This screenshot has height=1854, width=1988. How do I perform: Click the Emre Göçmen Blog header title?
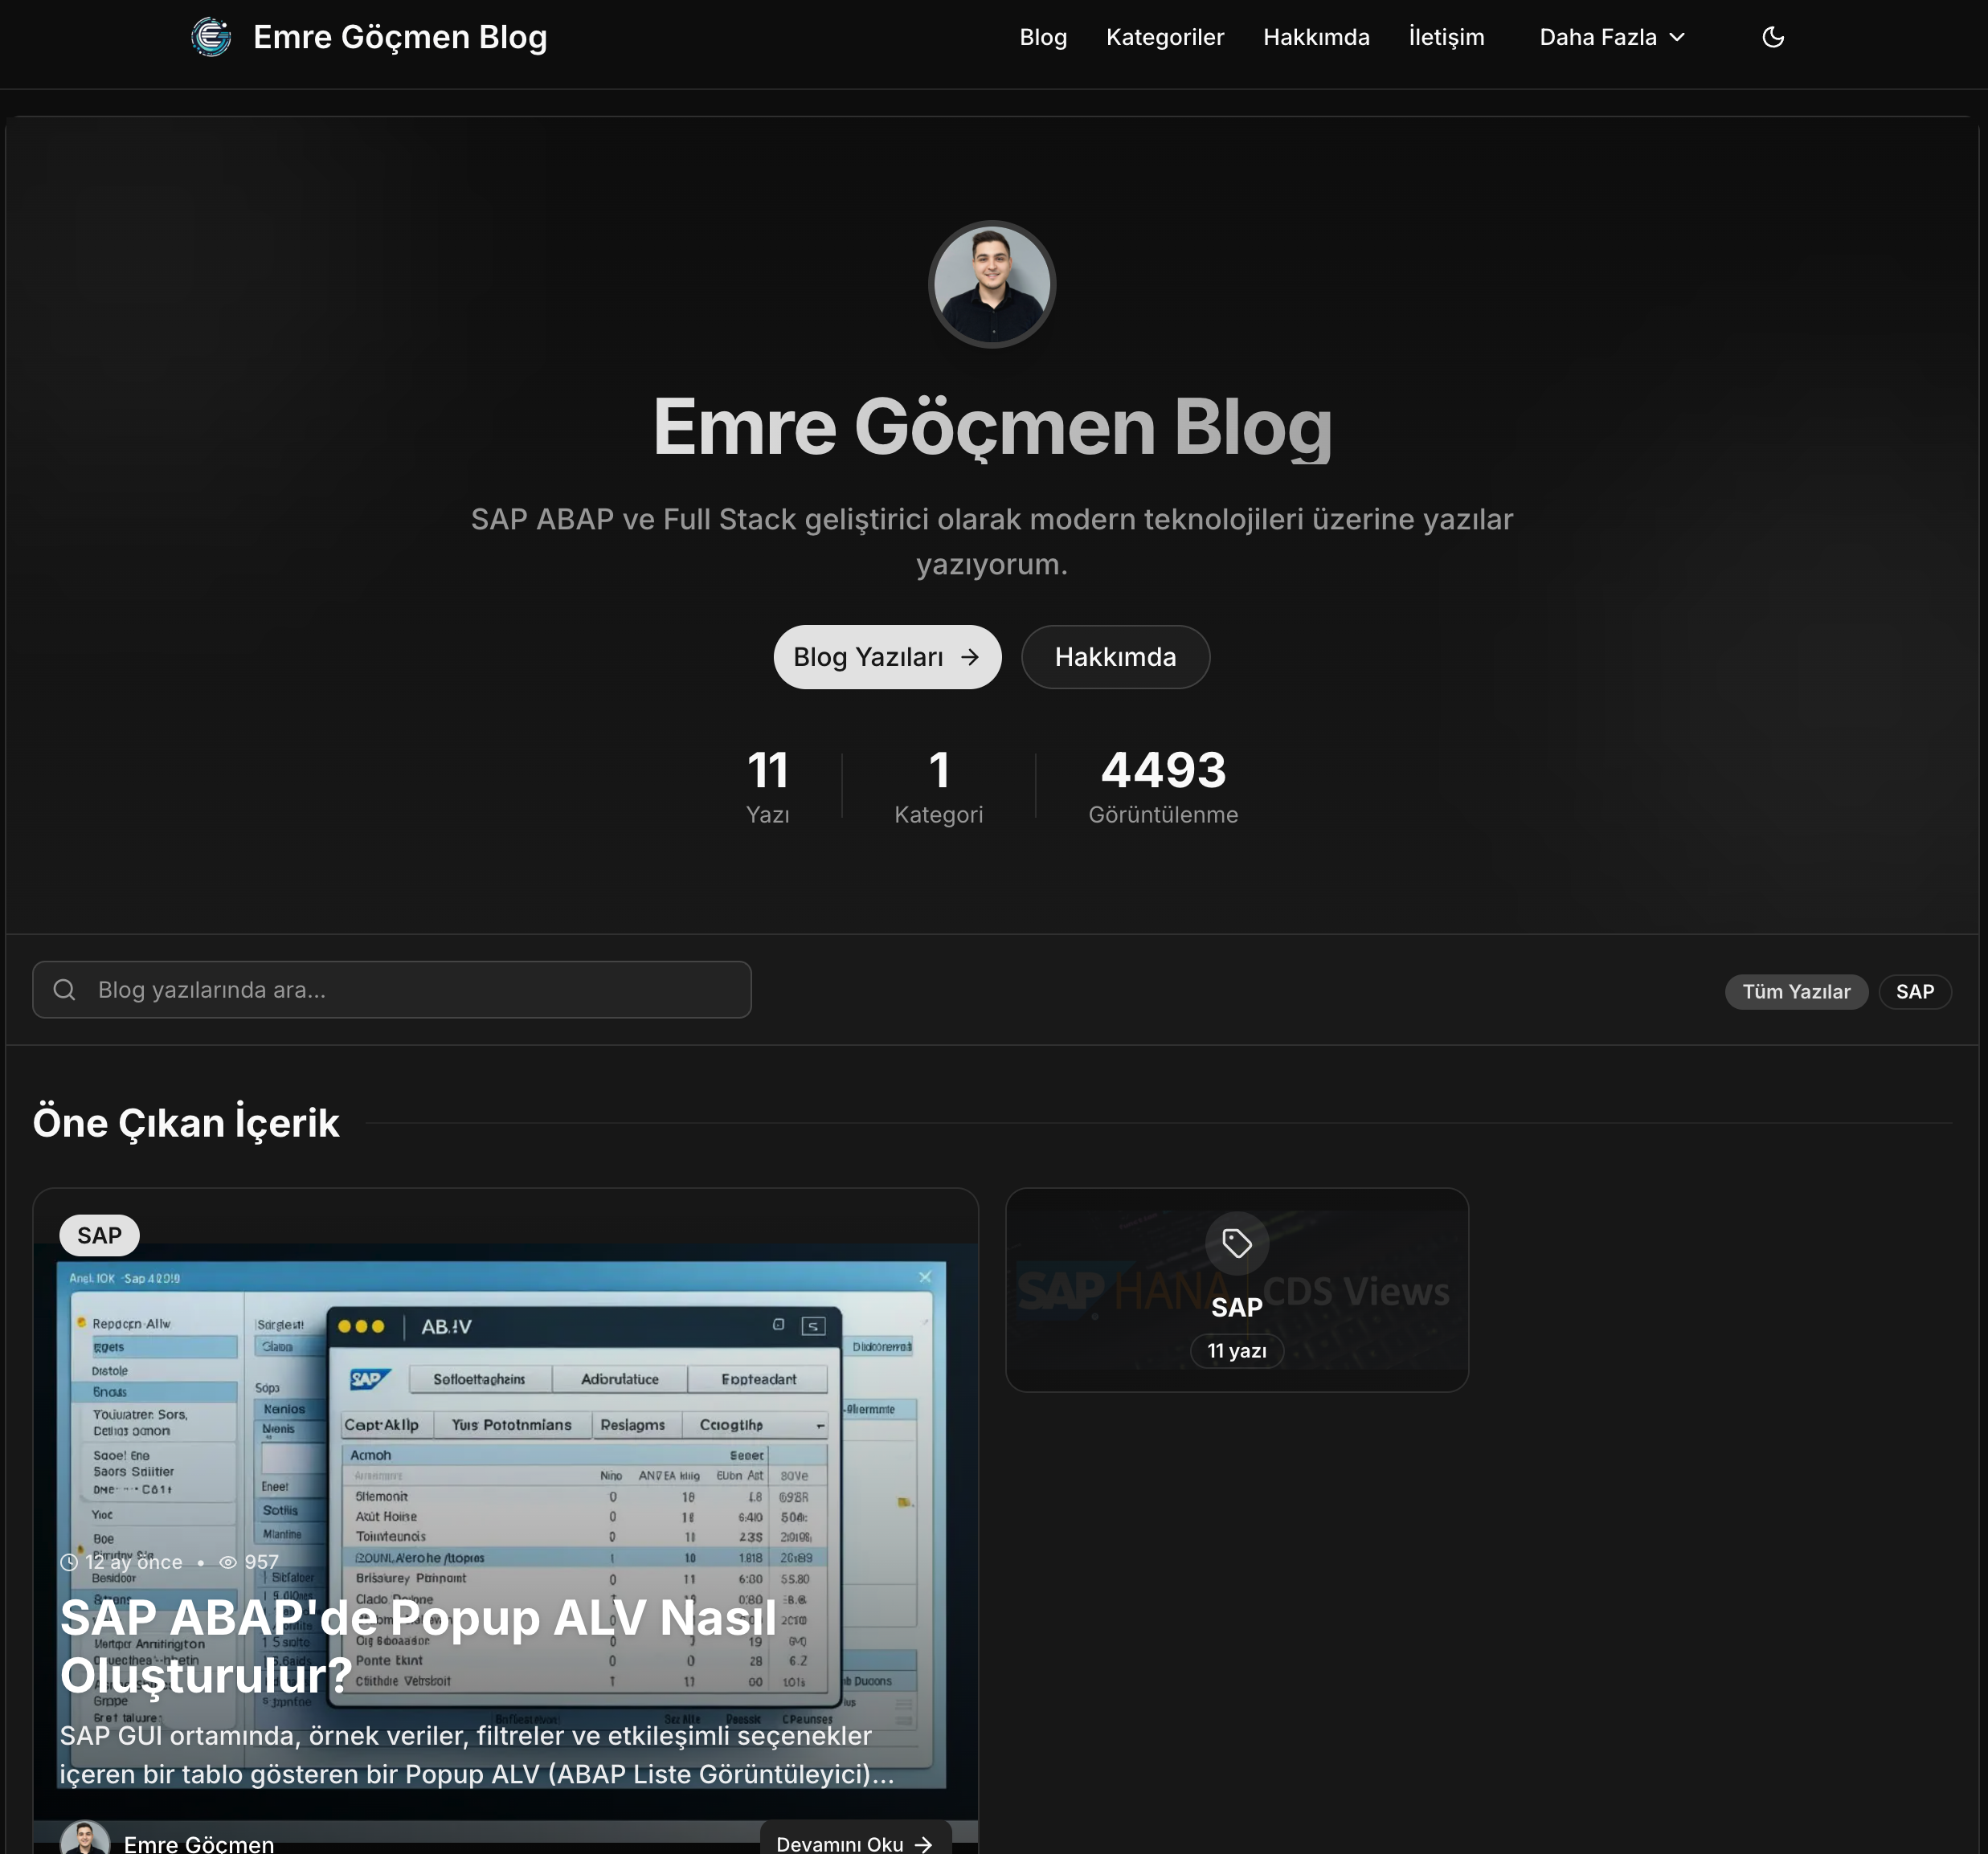click(400, 37)
